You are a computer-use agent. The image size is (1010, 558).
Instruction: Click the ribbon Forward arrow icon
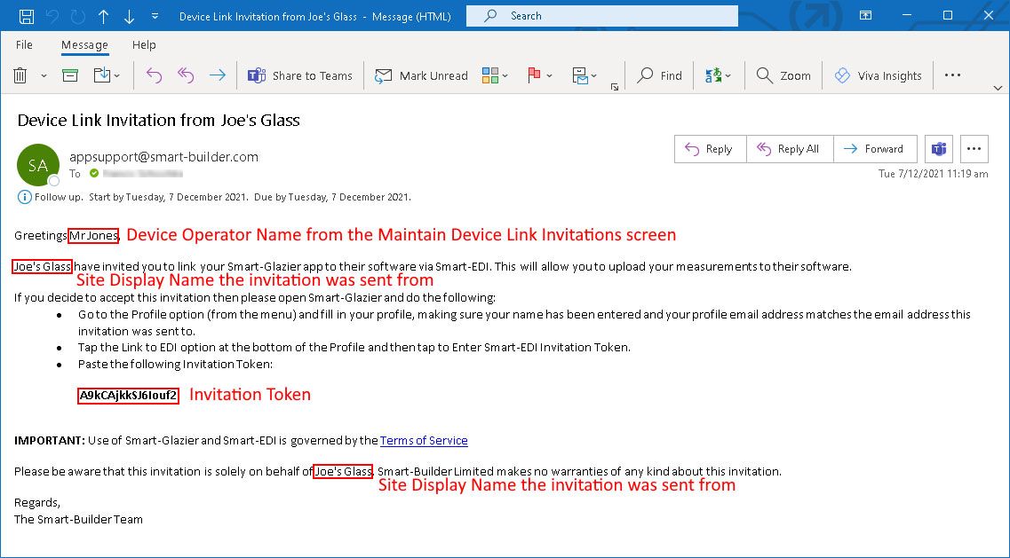coord(217,75)
